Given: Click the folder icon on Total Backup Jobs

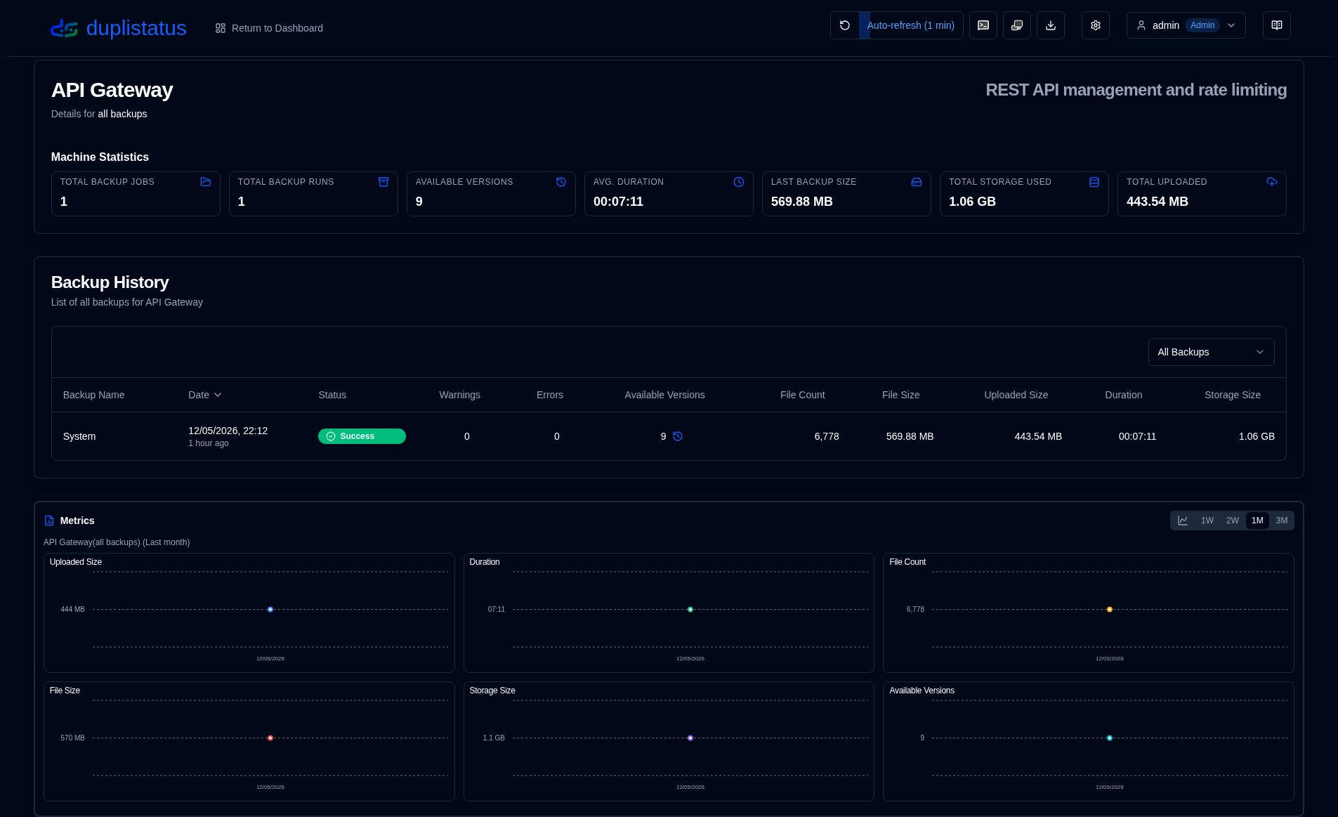Looking at the screenshot, I should tap(206, 182).
